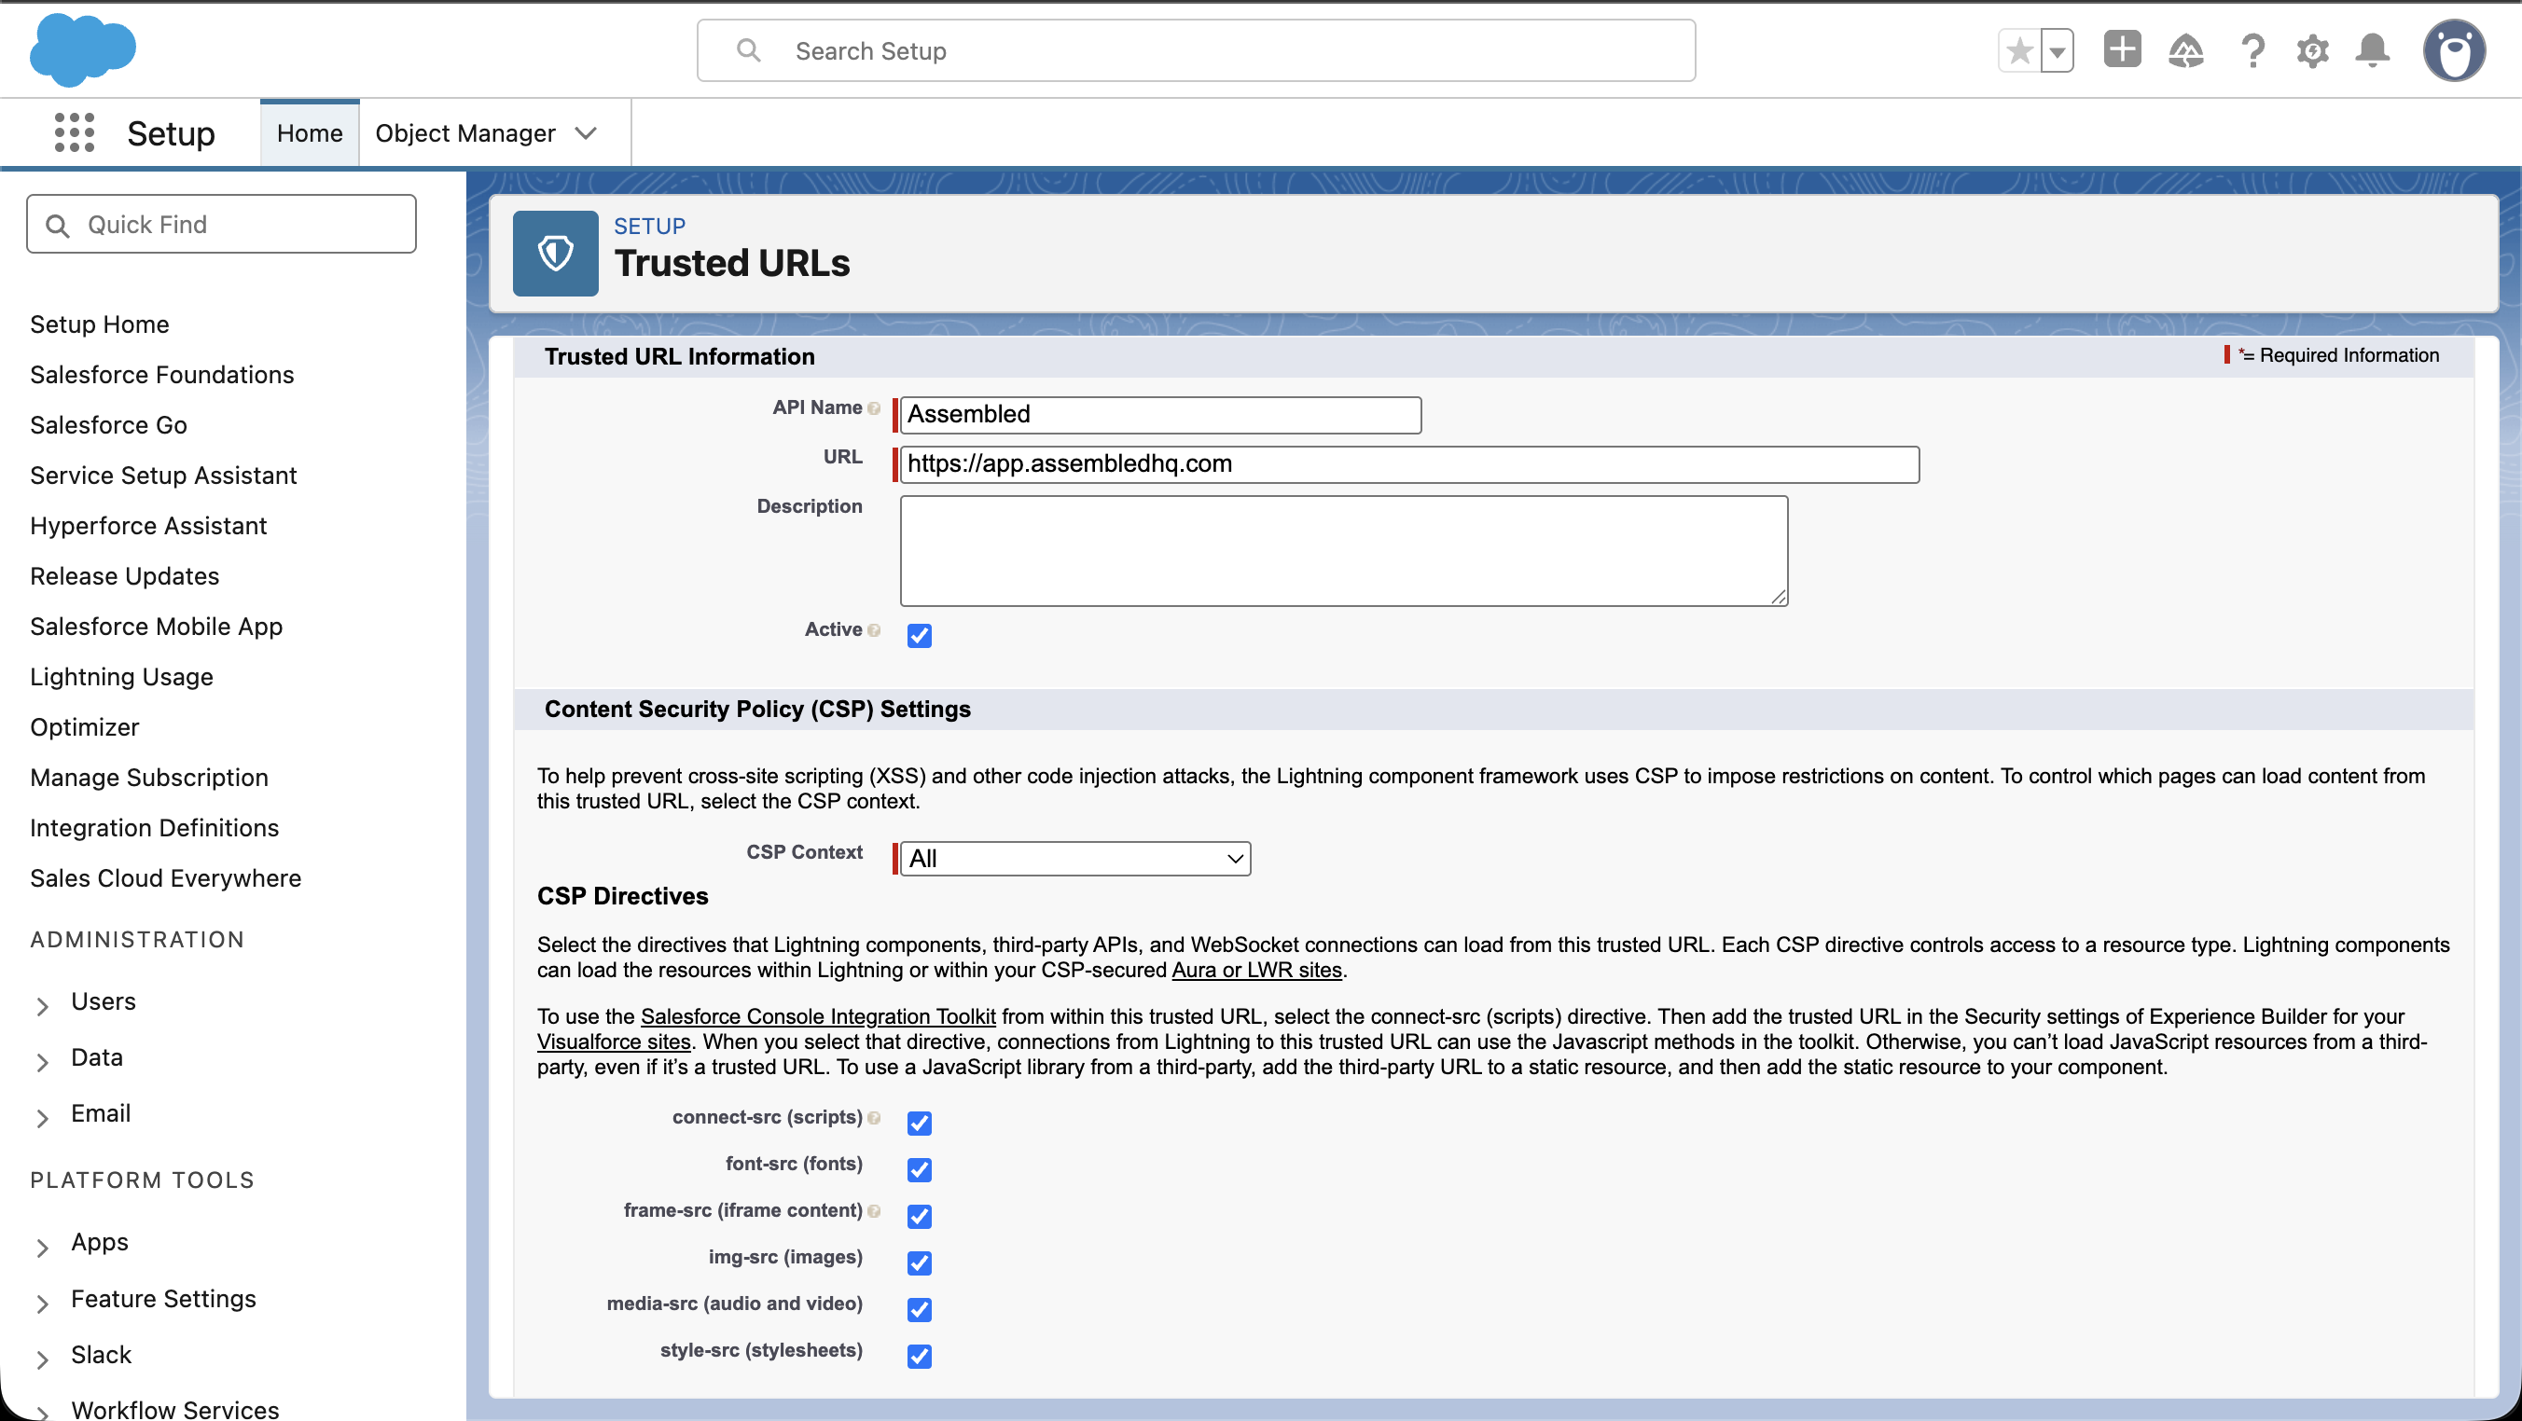Expand the Email section
Viewport: 2522px width, 1421px height.
click(42, 1117)
